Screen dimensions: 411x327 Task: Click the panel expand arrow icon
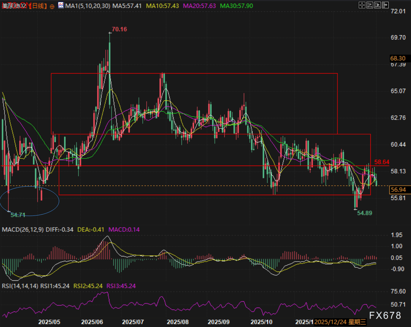tap(385, 5)
